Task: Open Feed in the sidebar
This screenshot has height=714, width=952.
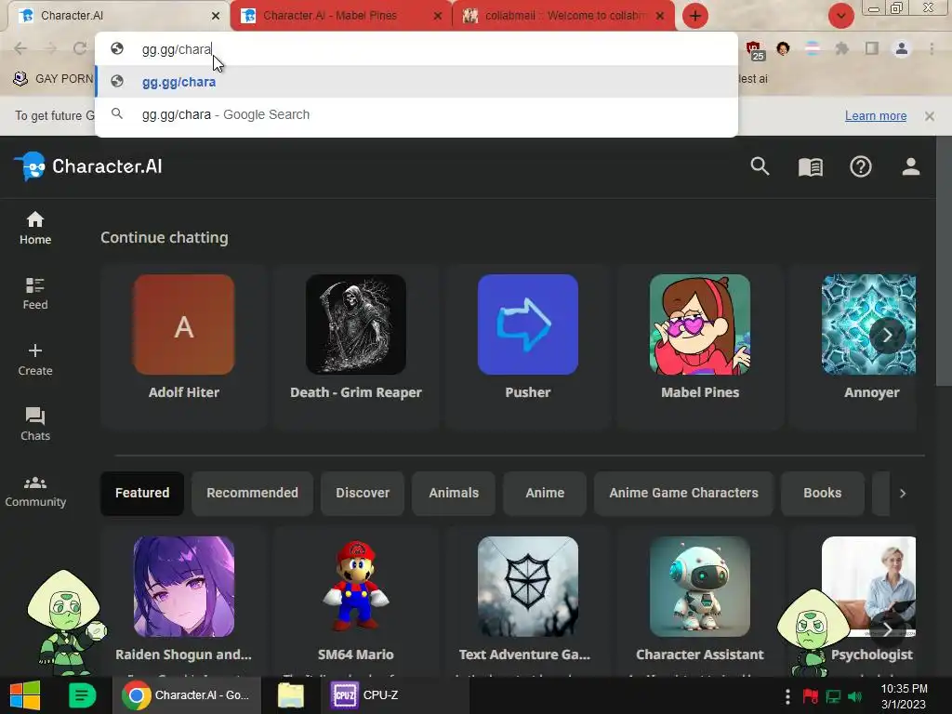Action: coord(35,294)
